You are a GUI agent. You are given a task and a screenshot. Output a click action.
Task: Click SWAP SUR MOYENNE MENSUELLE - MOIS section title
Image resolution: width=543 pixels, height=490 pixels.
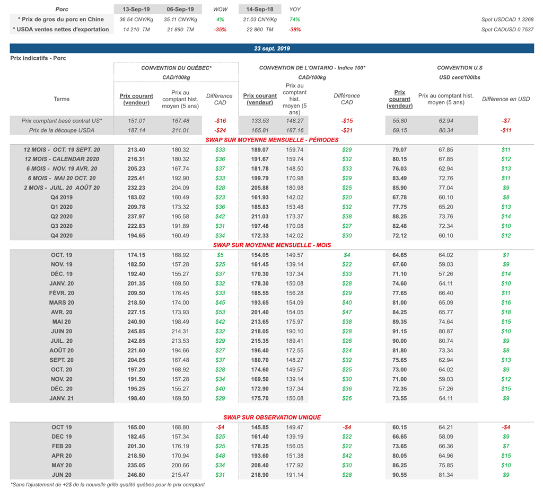271,245
